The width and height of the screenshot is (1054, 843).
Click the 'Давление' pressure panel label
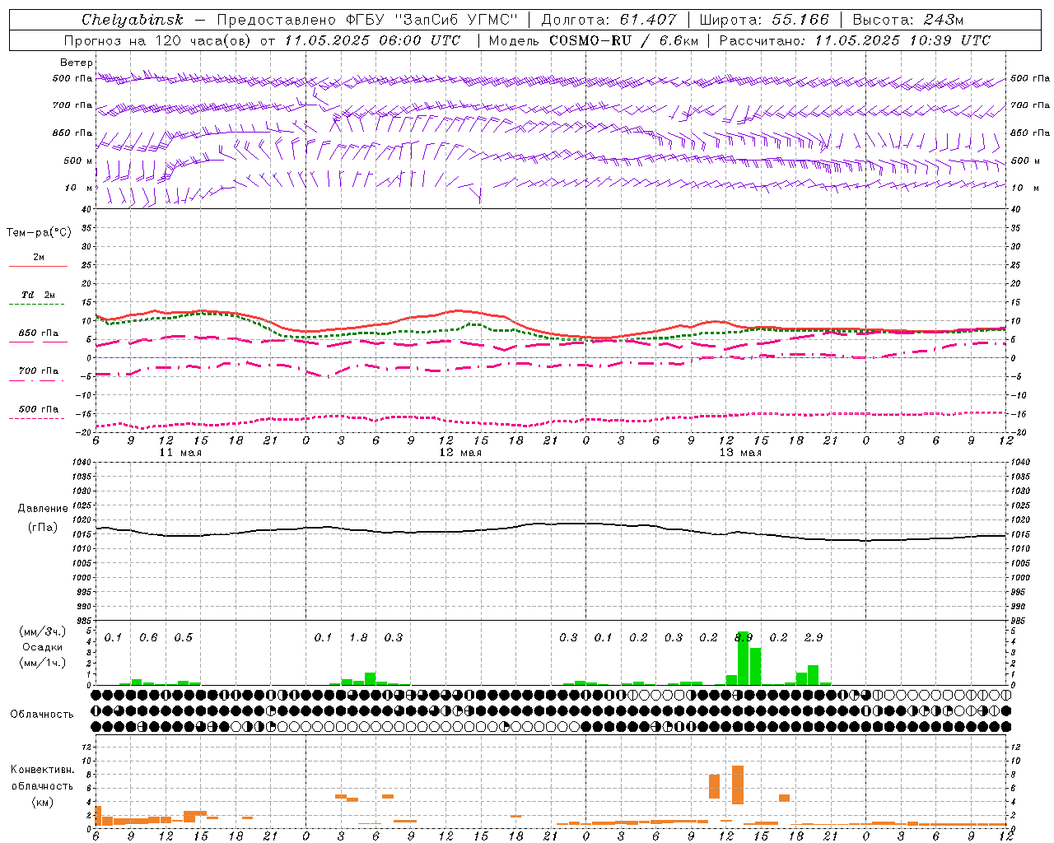click(43, 509)
